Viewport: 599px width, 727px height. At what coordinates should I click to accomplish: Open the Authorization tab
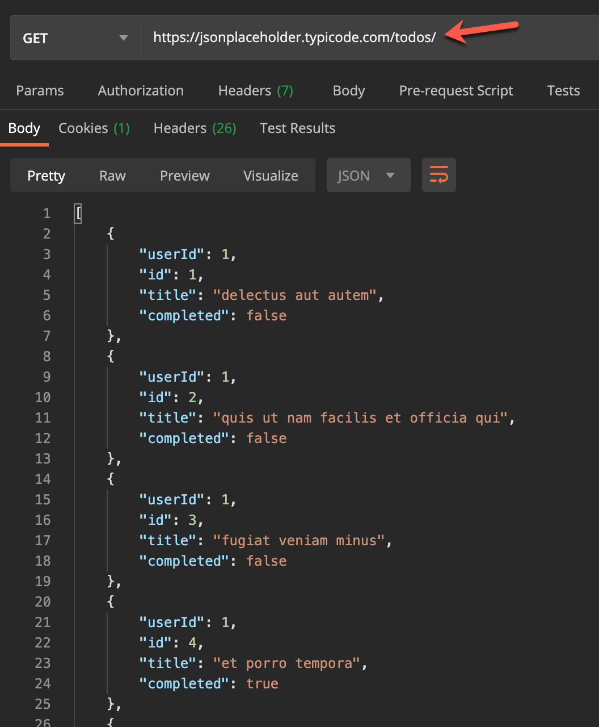click(141, 91)
